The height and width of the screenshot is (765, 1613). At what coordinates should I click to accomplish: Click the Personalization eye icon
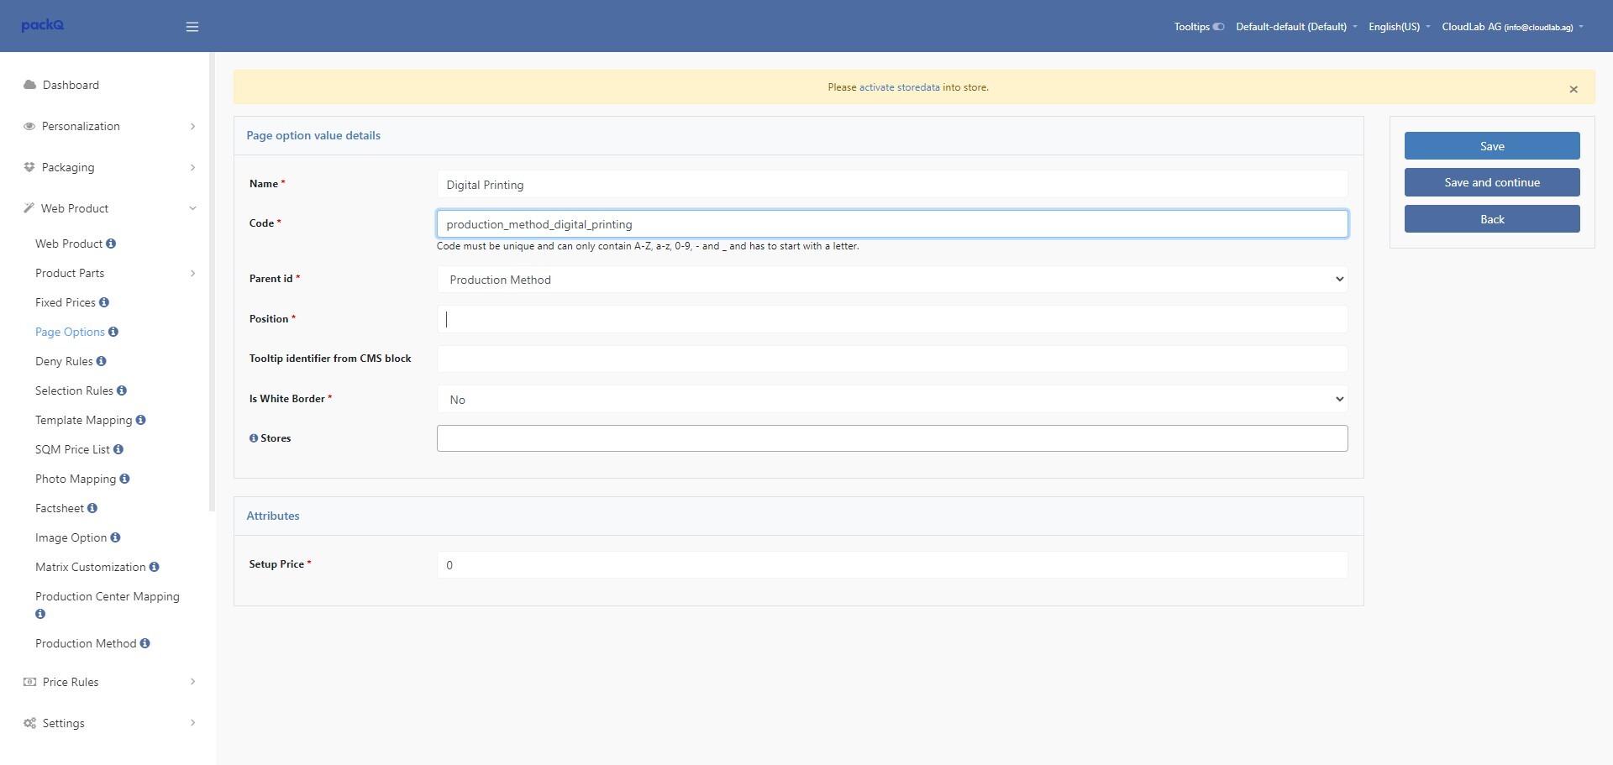click(29, 126)
